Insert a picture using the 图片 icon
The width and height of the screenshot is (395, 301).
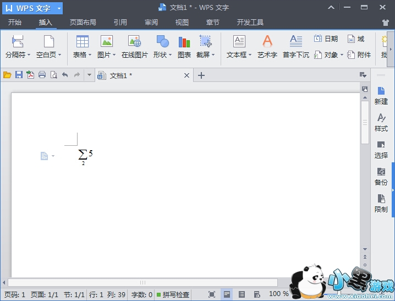106,41
